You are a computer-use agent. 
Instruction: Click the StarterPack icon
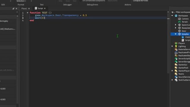(x=176, y=68)
